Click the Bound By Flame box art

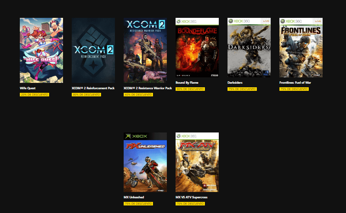tap(197, 48)
